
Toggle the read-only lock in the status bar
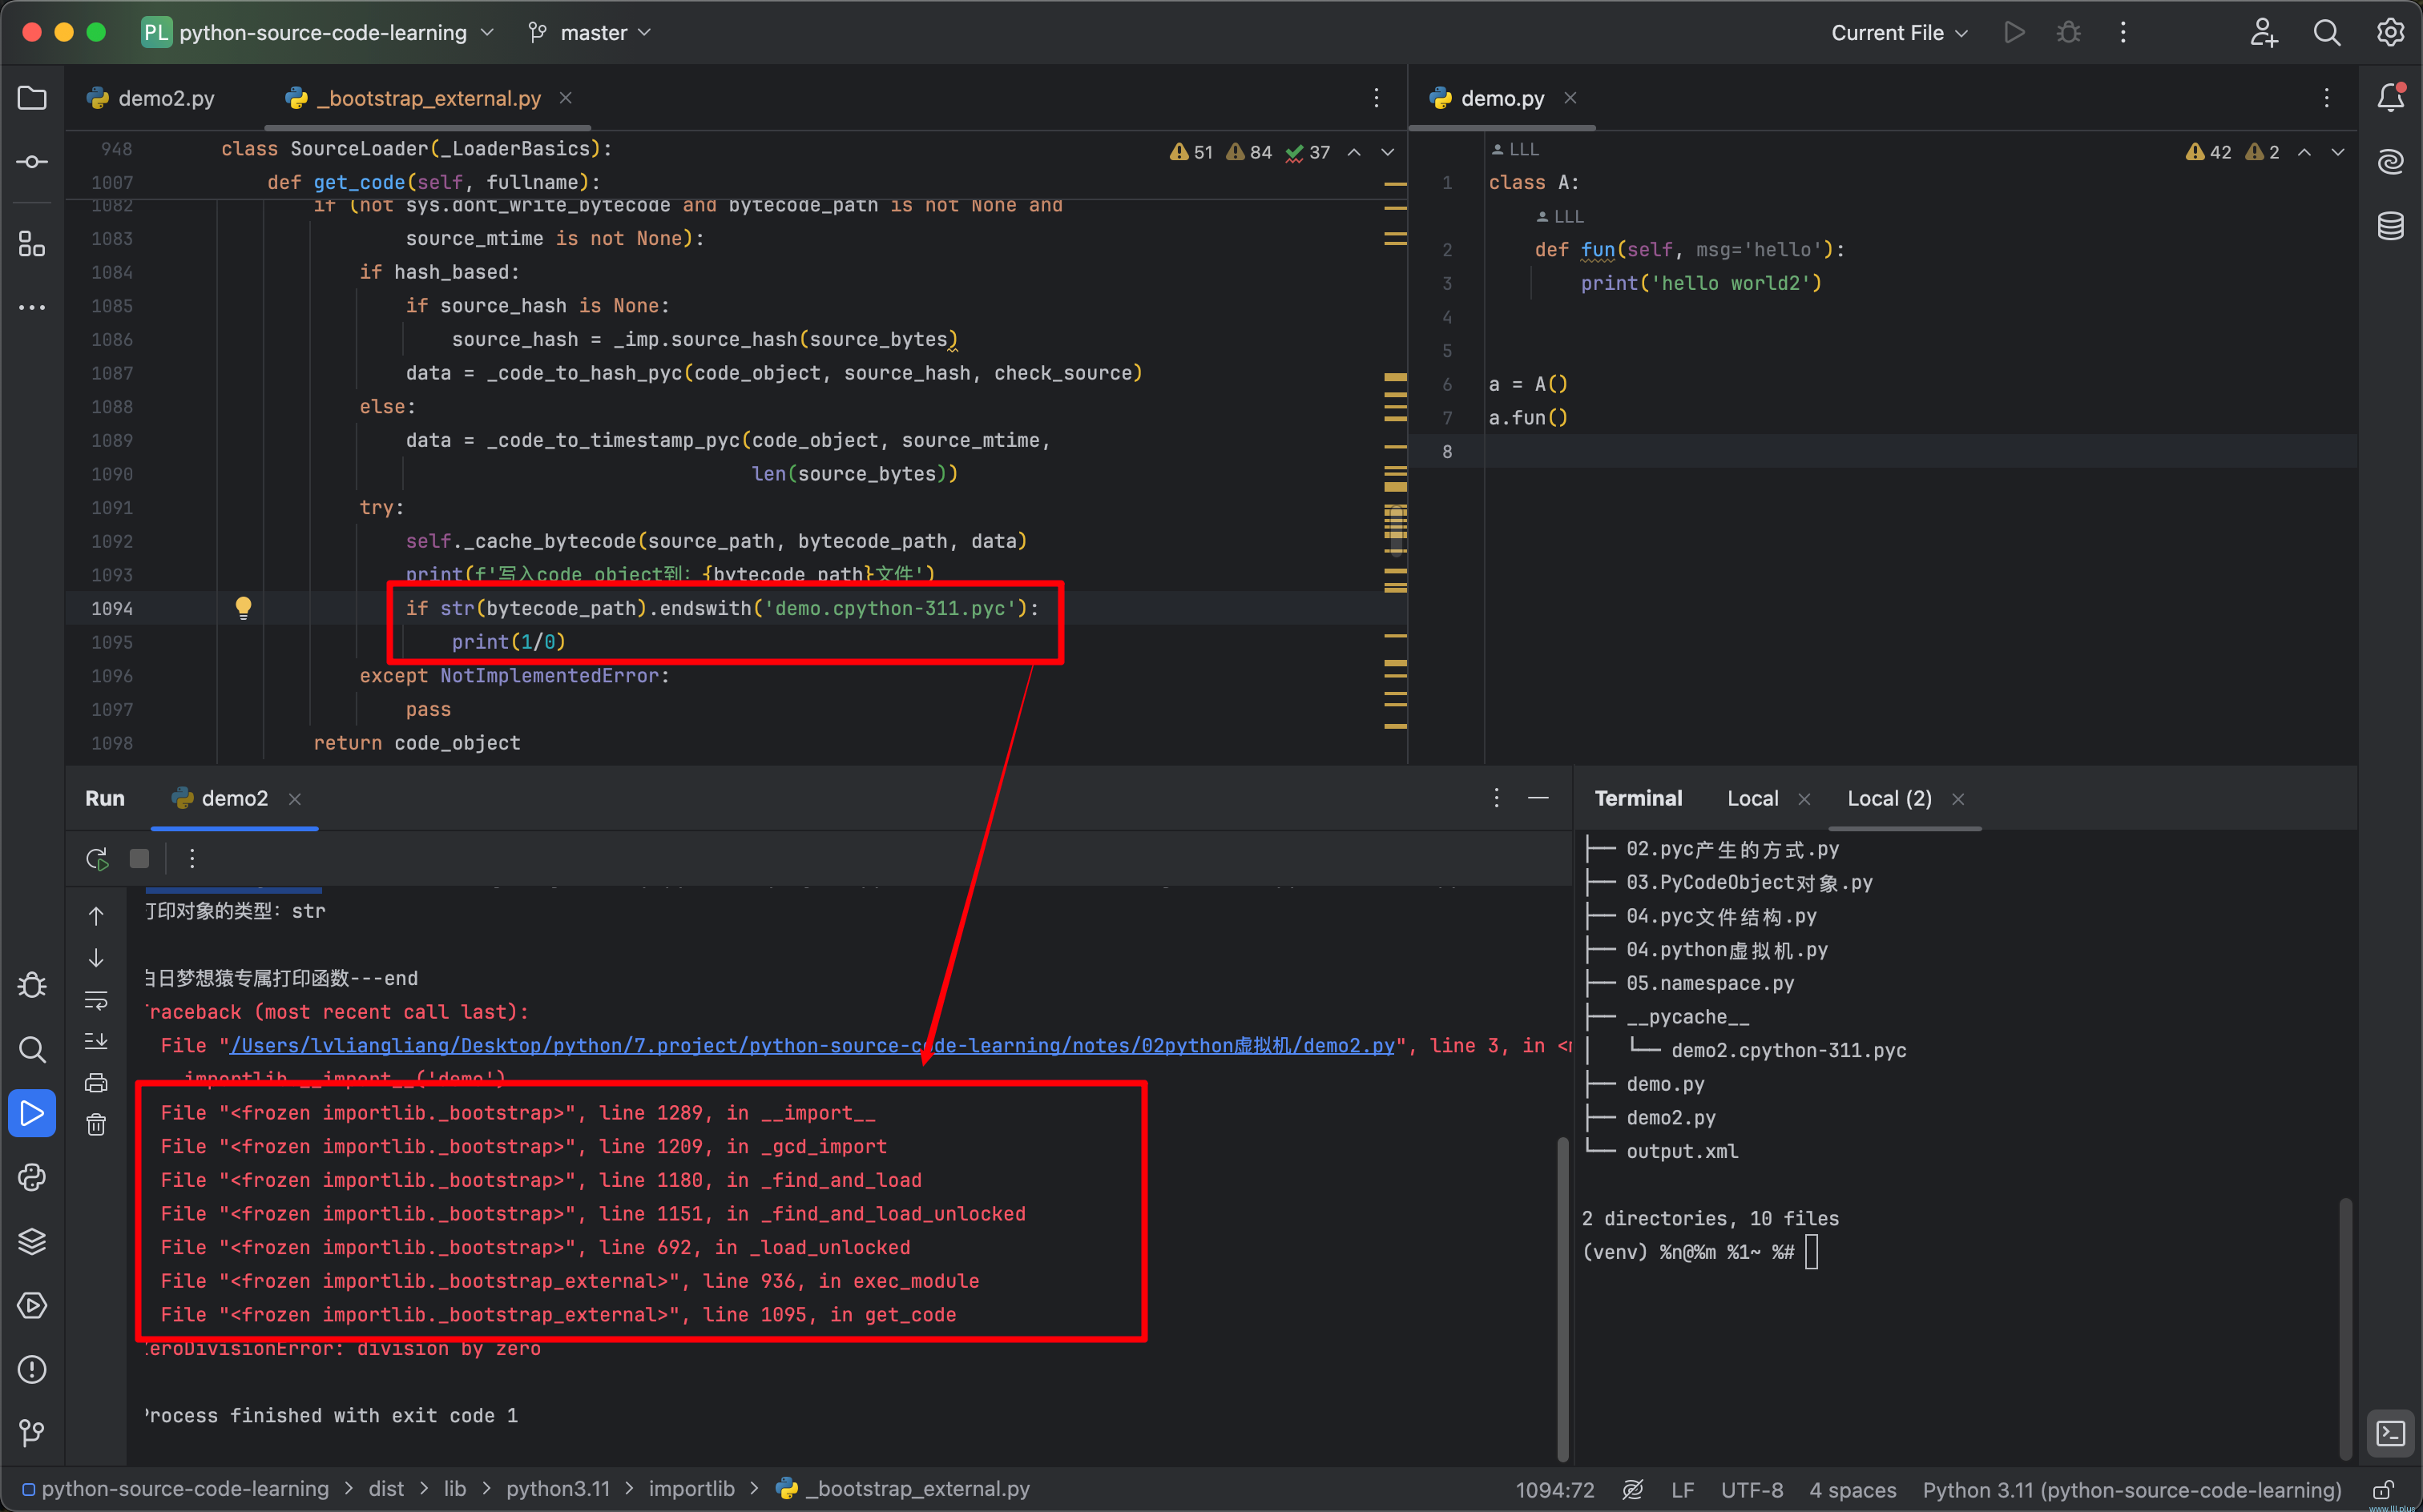coord(2384,1489)
